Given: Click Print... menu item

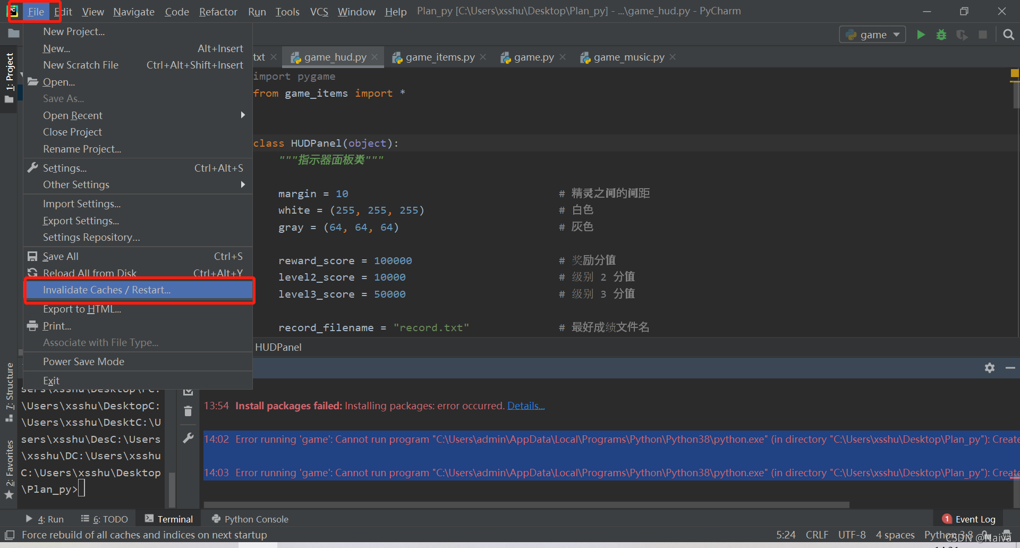Looking at the screenshot, I should (138, 326).
